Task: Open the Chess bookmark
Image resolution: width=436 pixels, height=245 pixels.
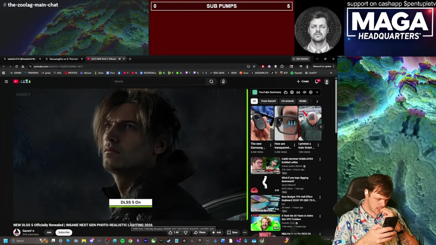Action: coord(99,73)
